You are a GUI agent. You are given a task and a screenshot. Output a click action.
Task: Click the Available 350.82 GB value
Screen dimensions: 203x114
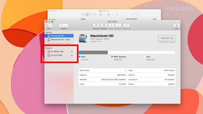click(x=113, y=79)
